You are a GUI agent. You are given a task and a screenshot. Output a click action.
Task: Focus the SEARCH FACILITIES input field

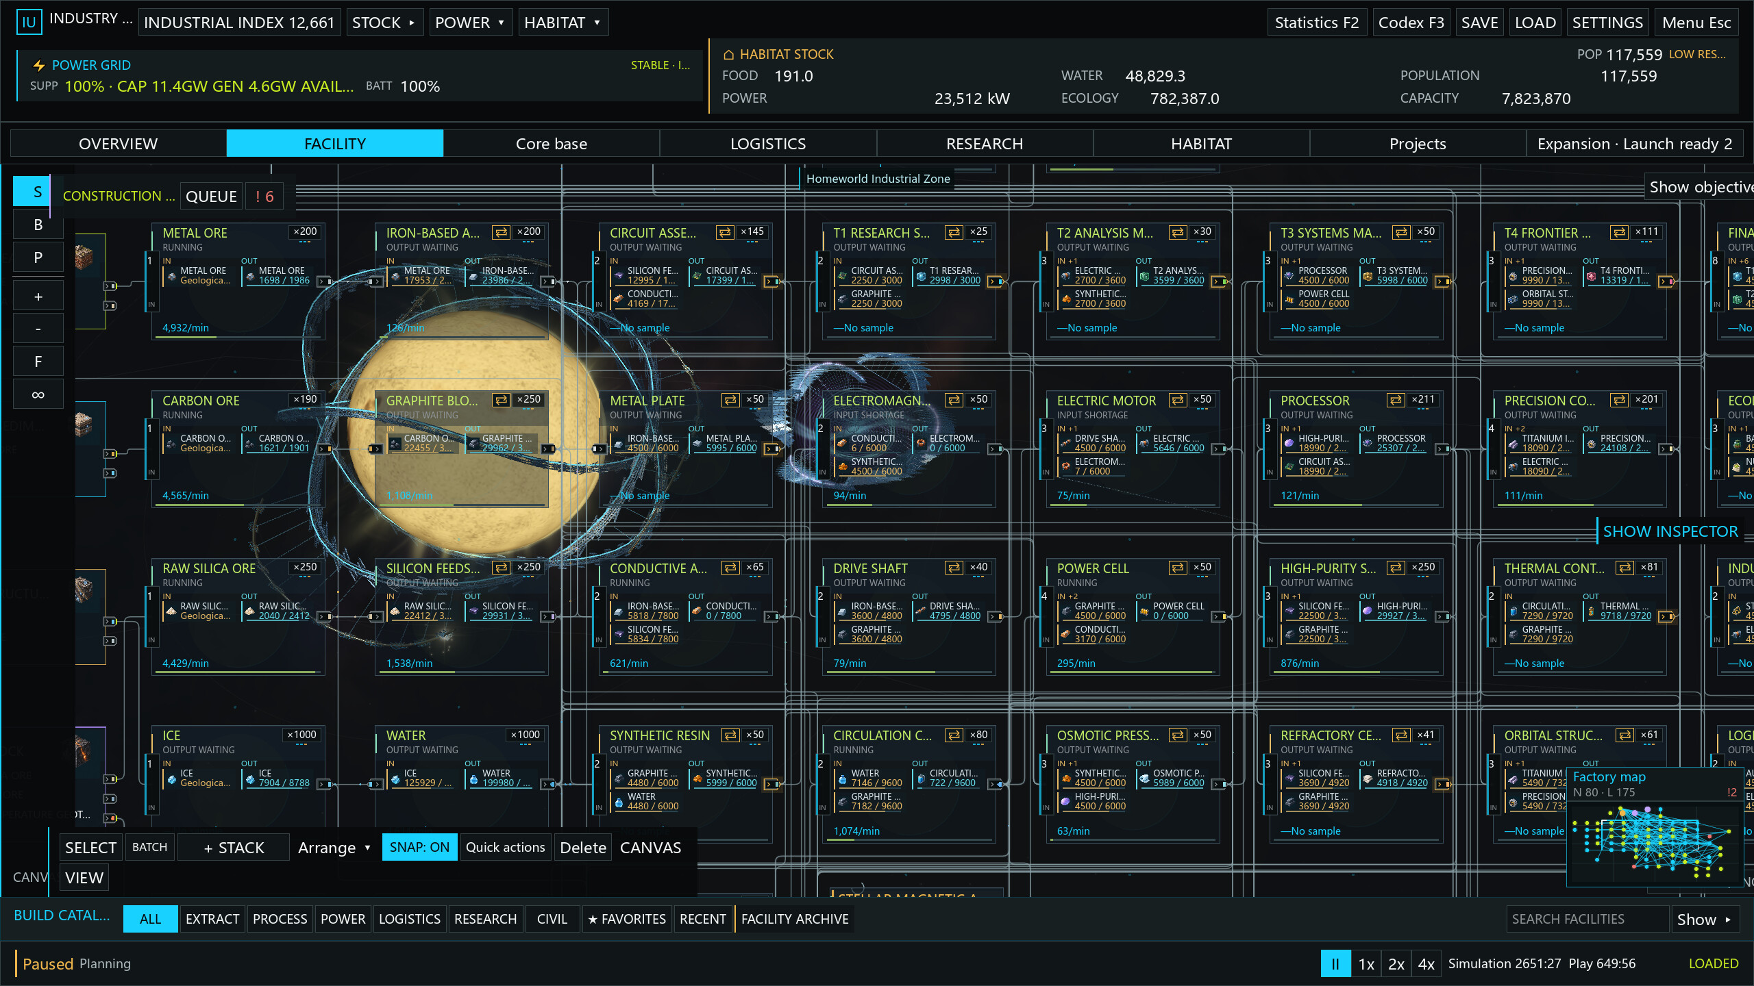tap(1588, 919)
